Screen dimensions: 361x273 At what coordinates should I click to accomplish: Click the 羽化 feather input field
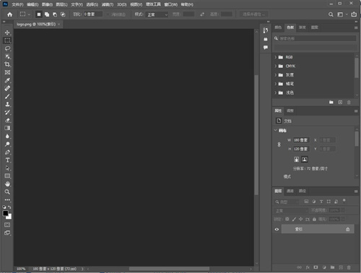point(93,14)
